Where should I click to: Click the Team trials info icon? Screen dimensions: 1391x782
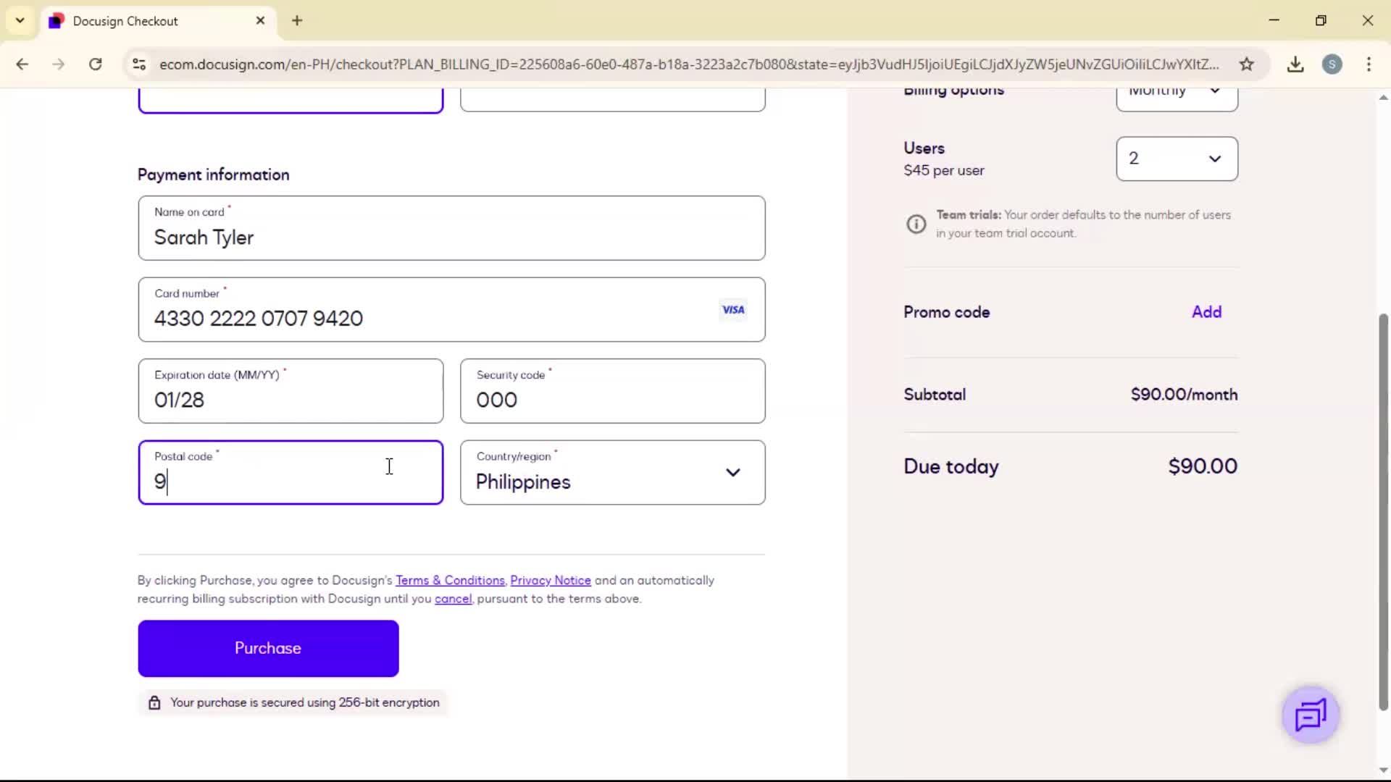(x=916, y=224)
